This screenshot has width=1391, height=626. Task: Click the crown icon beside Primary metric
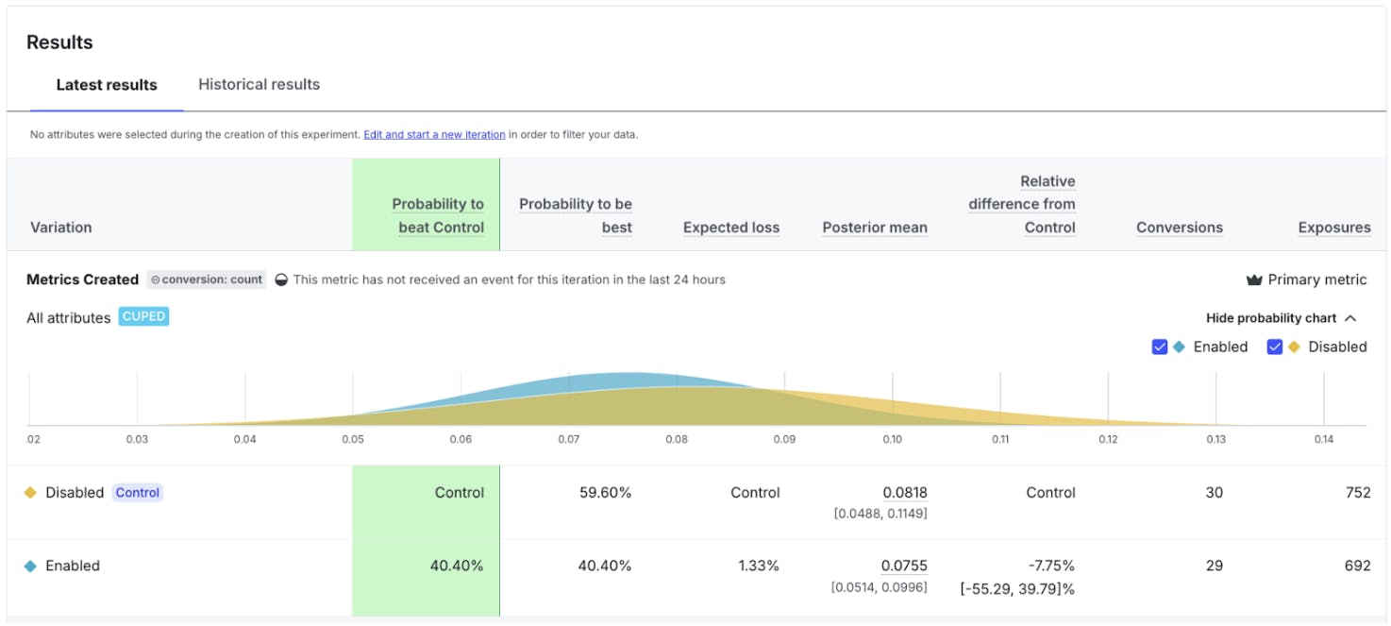tap(1254, 279)
